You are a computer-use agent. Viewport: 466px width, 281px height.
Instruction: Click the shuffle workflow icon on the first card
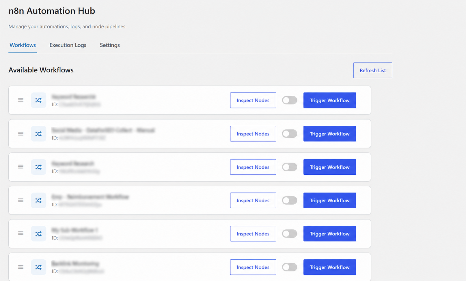[x=38, y=100]
